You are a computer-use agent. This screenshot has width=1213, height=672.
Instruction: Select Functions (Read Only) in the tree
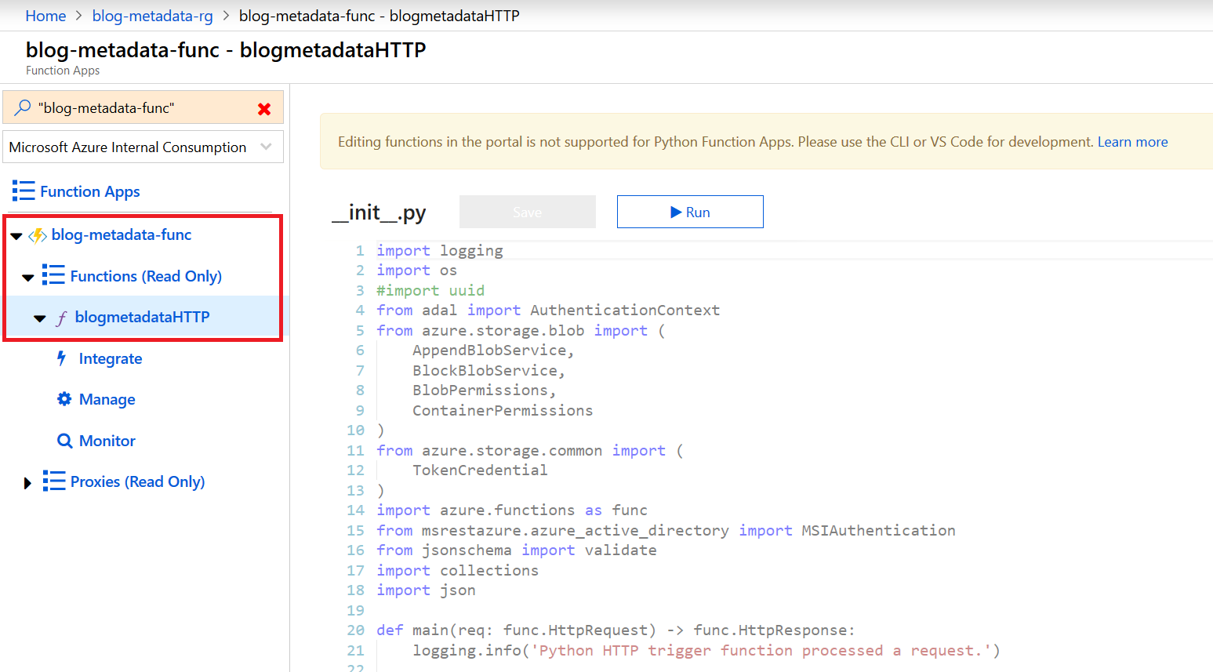[x=146, y=276]
